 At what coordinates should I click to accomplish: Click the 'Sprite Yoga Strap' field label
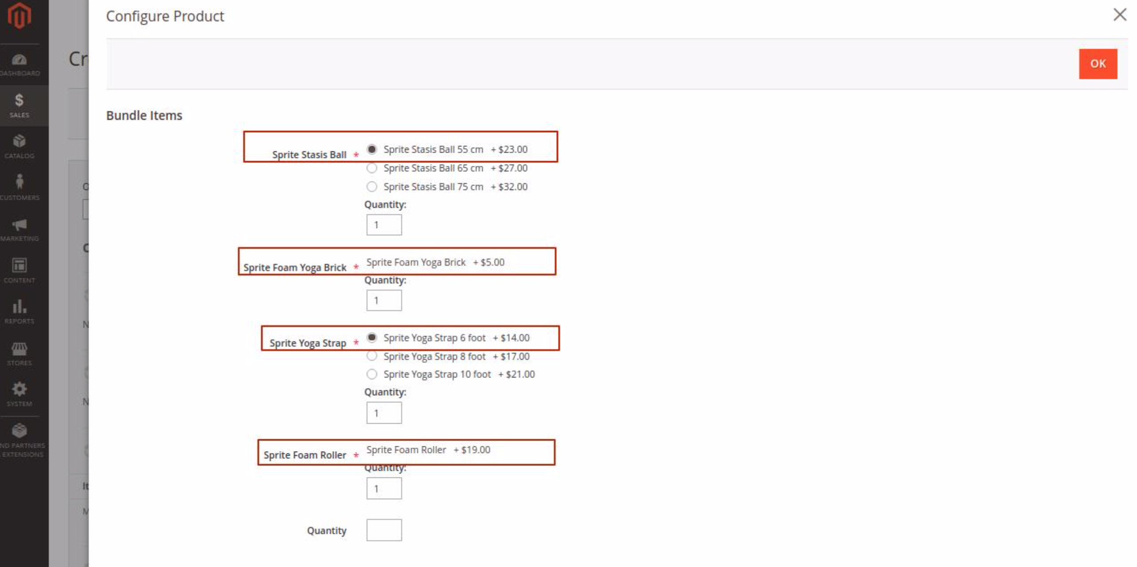click(308, 343)
